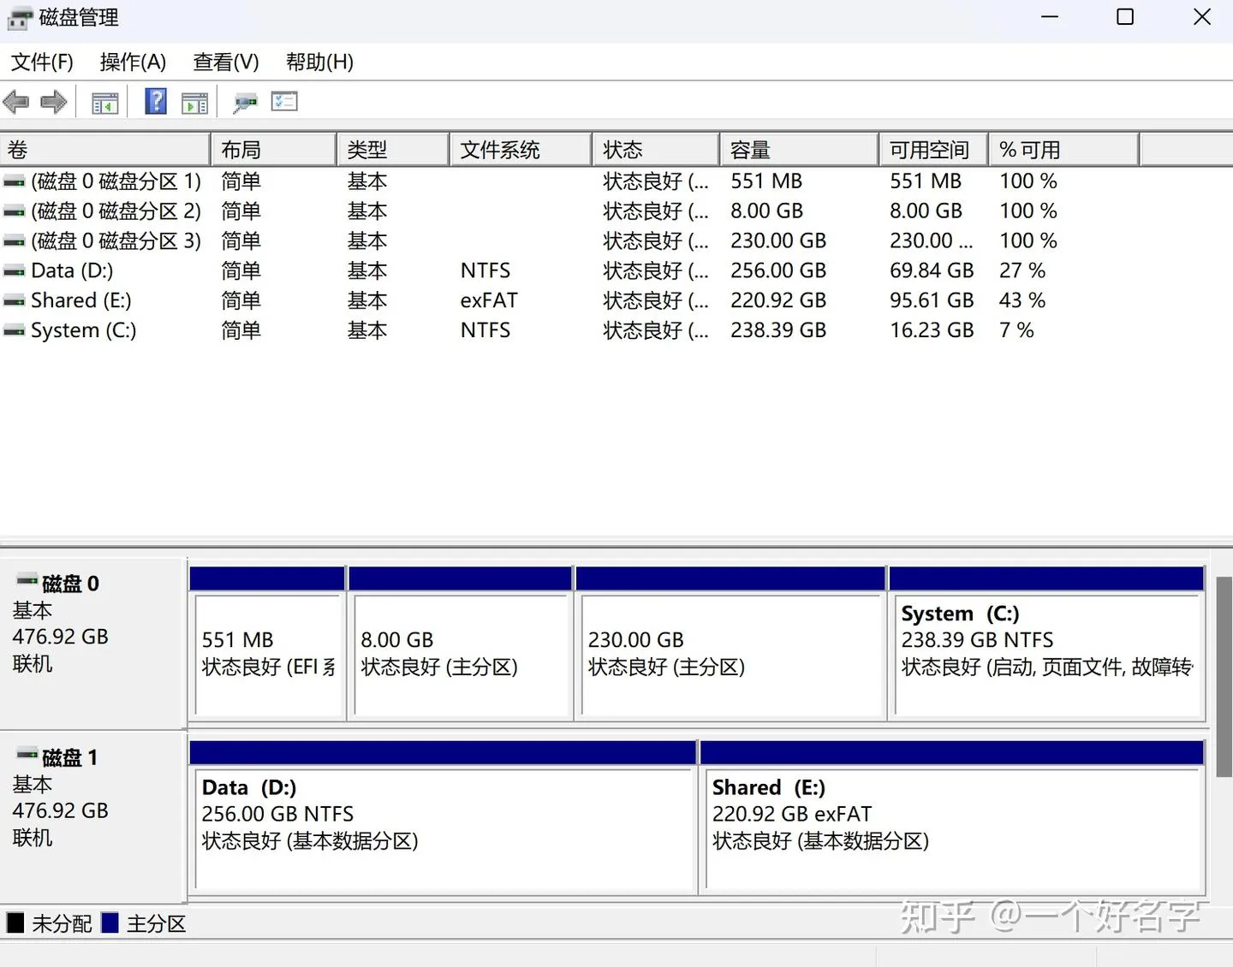Select Shared (E:) row in volume list

click(x=81, y=300)
